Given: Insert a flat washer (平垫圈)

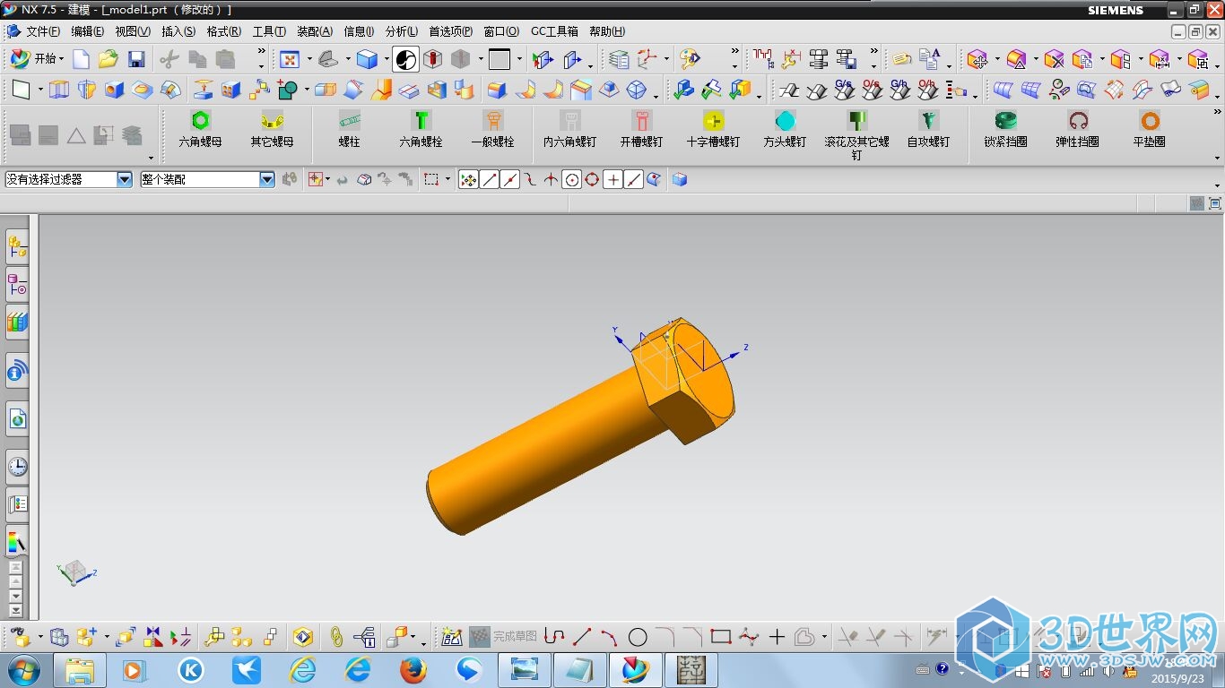Looking at the screenshot, I should coord(1149,130).
